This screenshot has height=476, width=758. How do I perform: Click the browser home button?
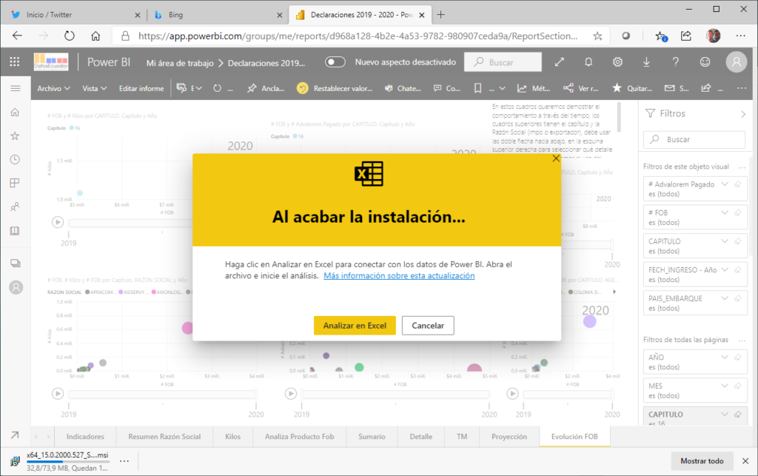coord(95,36)
